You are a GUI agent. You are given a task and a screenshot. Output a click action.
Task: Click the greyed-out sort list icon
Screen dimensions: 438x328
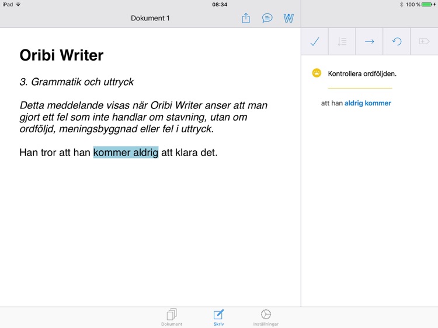342,41
